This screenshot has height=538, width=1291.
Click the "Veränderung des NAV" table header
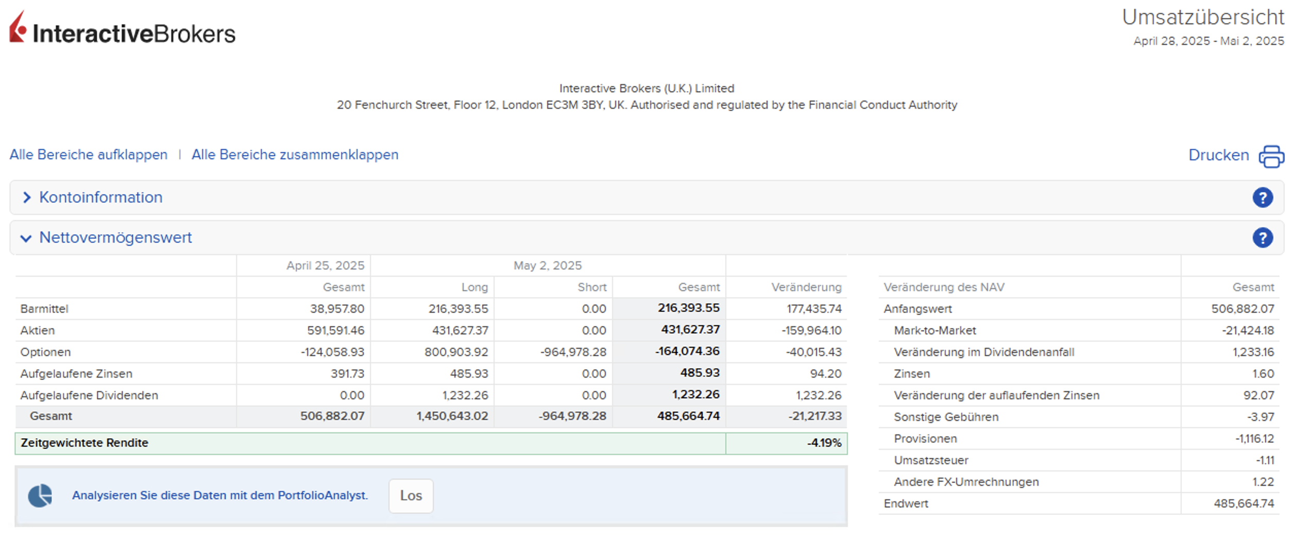[944, 287]
